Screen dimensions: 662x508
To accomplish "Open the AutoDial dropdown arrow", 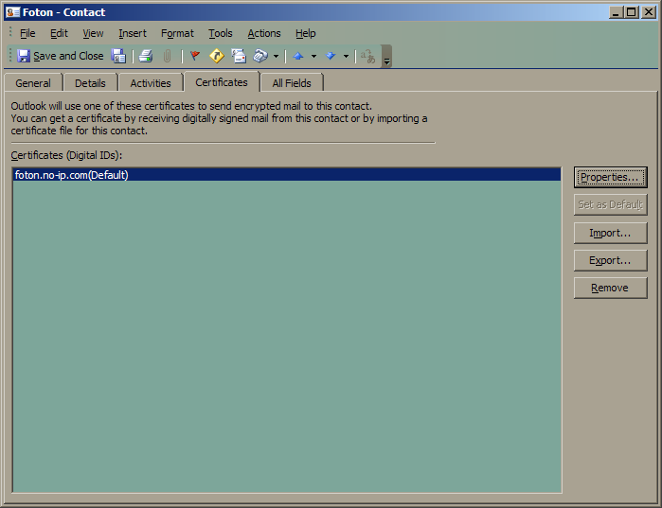I will point(276,57).
